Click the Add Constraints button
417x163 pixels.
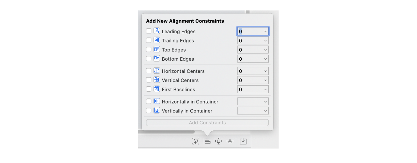[x=207, y=123]
